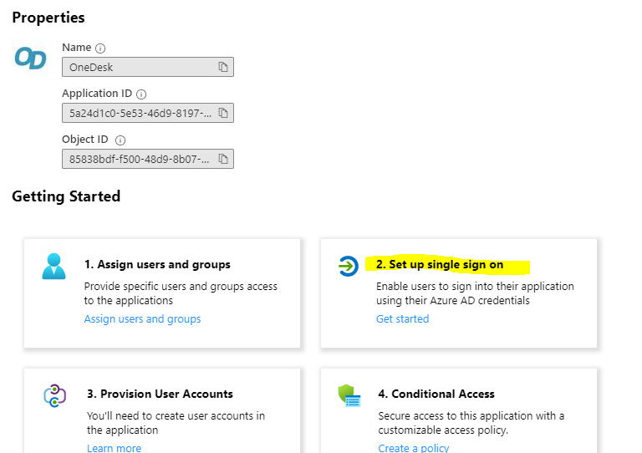
Task: Click the '4. Conditional Access' card title
Action: point(436,394)
